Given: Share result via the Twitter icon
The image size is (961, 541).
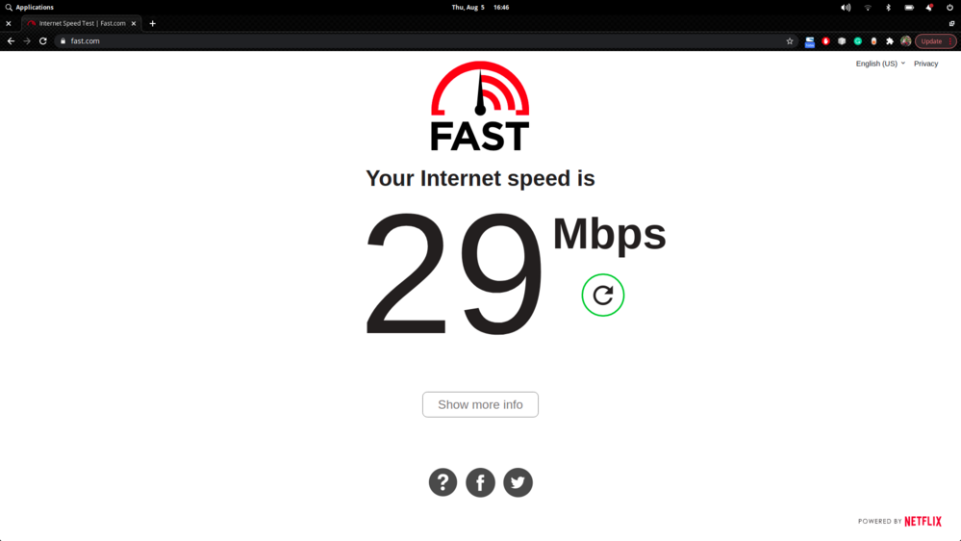Looking at the screenshot, I should (518, 482).
